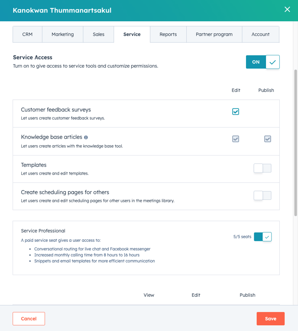Toggle Knowledge base articles Edit checkbox
Image resolution: width=298 pixels, height=331 pixels.
(236, 139)
